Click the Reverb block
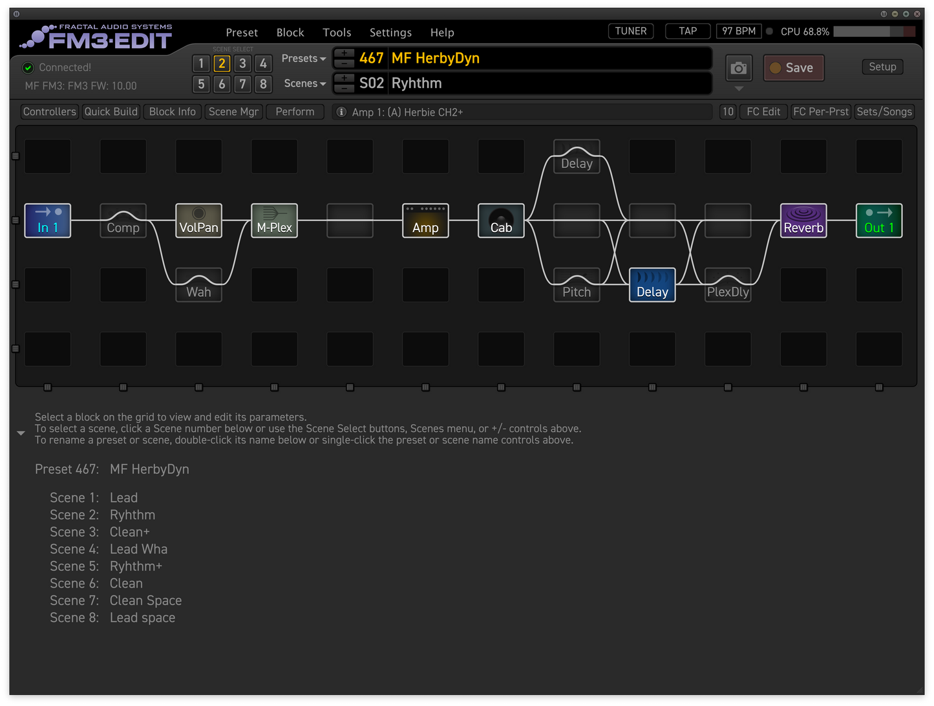The height and width of the screenshot is (706, 934). [803, 220]
